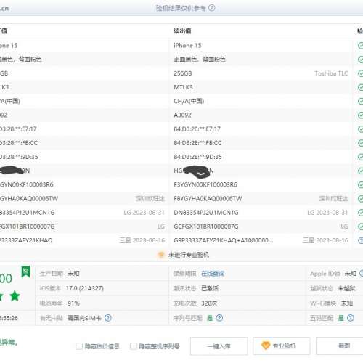Select the G9P3333ZAEY21KHAQ+A1000000... read value
The image size is (363, 363).
point(224,240)
